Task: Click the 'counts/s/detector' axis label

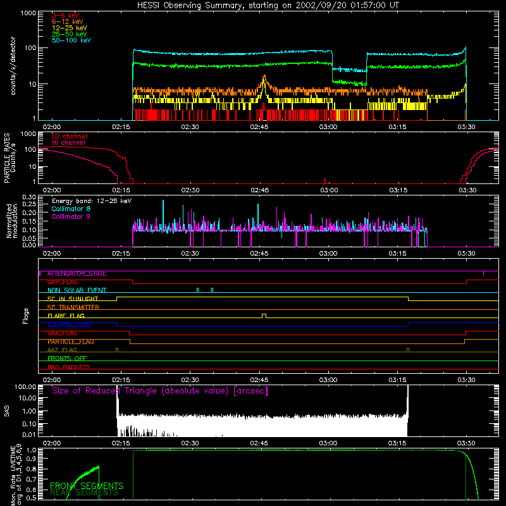Action: coord(13,66)
